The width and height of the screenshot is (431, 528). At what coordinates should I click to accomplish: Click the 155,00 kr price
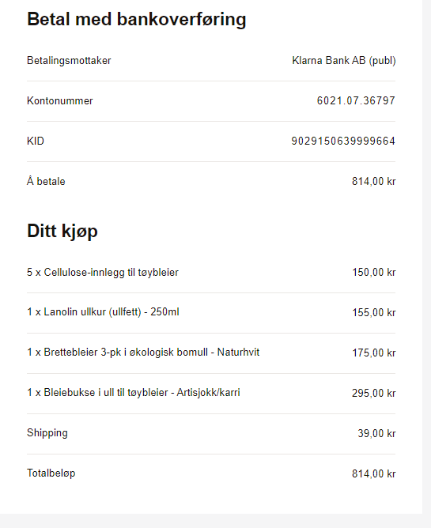click(x=374, y=312)
